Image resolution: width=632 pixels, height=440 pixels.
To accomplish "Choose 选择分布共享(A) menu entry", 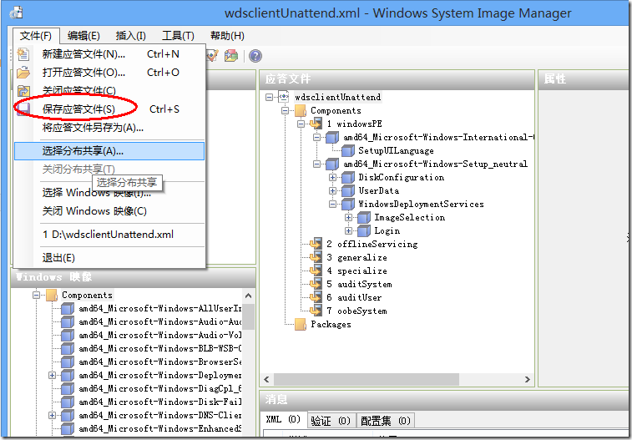I will point(109,151).
